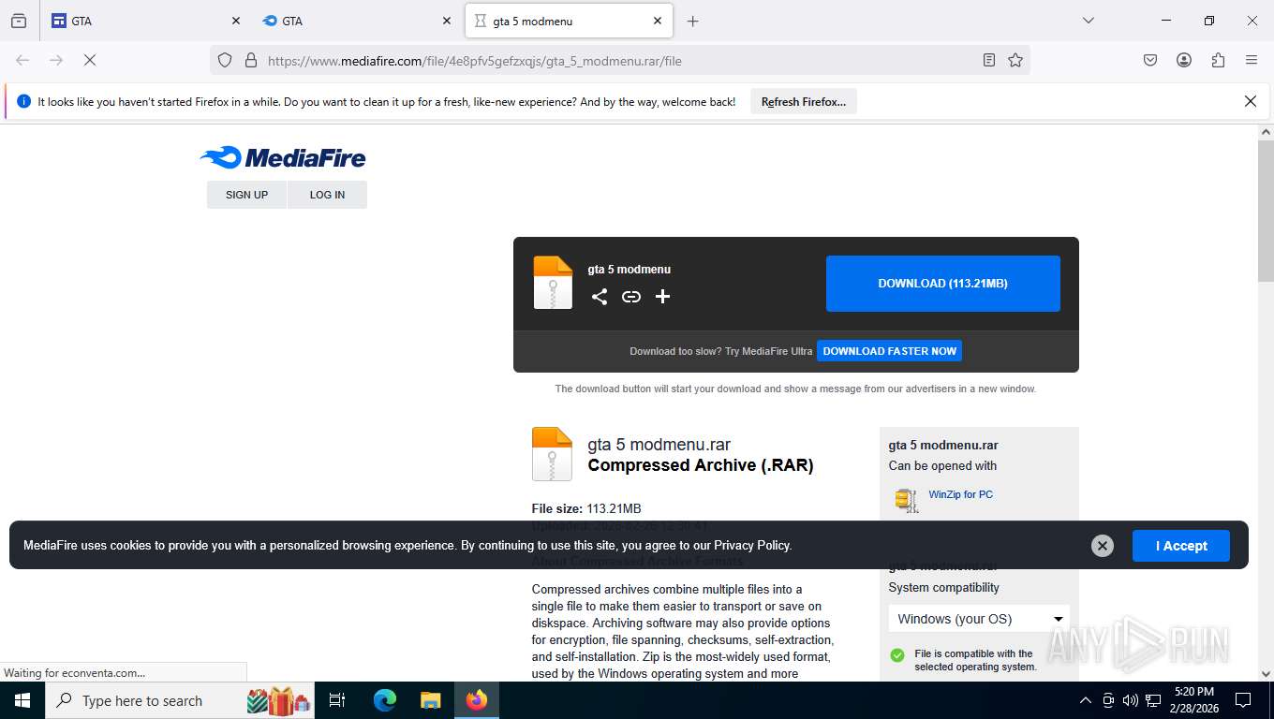Close the gta 5 modmenu tab

(658, 21)
